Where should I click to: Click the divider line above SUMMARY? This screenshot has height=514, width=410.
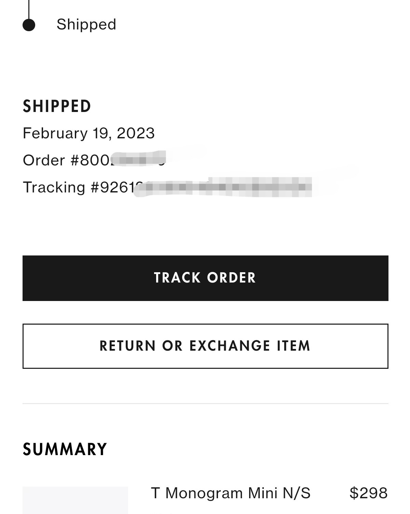(x=205, y=404)
